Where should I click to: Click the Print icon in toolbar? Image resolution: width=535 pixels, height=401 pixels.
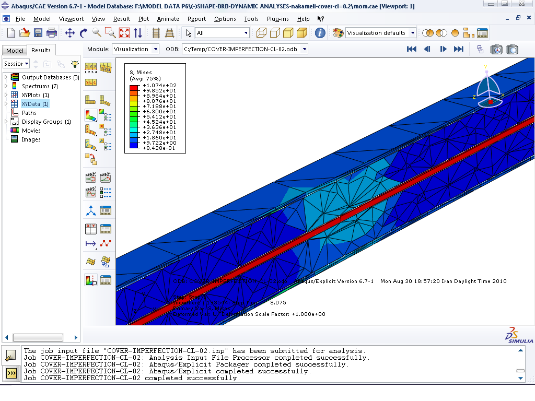pyautogui.click(x=52, y=33)
